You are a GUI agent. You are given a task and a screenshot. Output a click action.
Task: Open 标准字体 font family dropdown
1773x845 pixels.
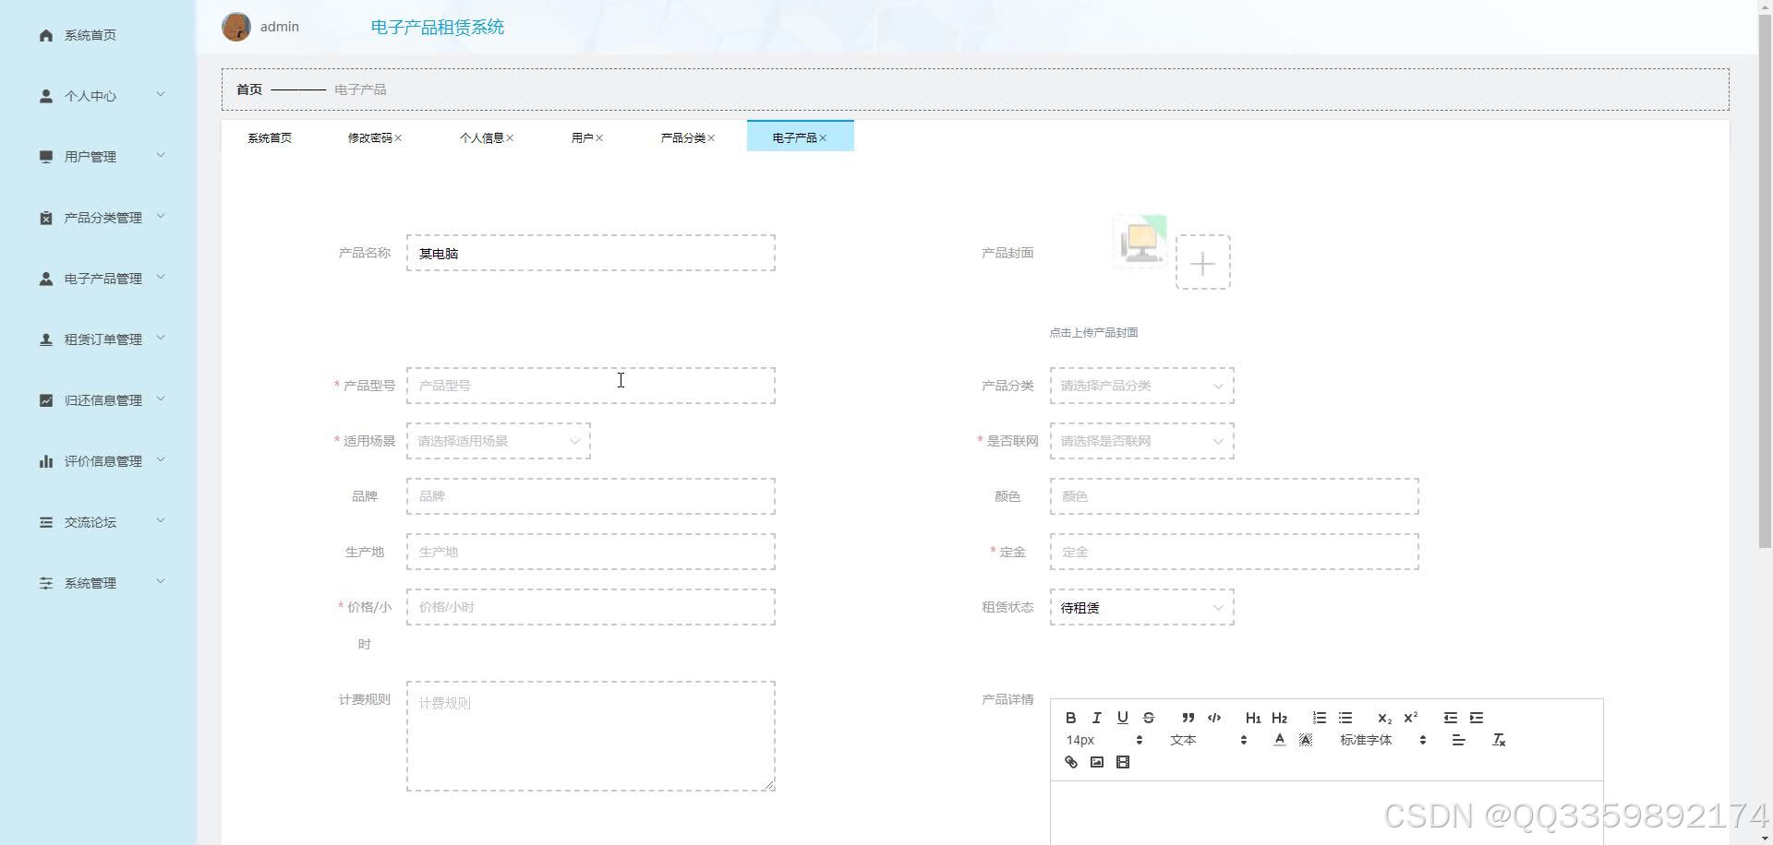(1382, 740)
